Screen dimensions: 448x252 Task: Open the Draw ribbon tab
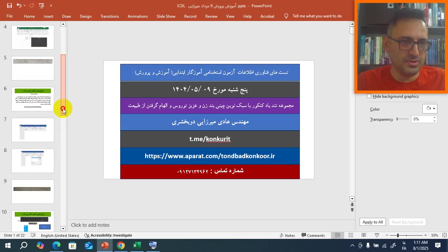66,16
